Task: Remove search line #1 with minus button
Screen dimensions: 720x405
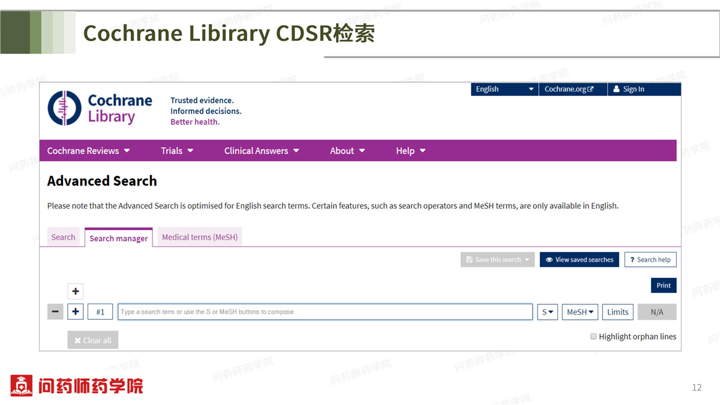Action: pos(55,312)
